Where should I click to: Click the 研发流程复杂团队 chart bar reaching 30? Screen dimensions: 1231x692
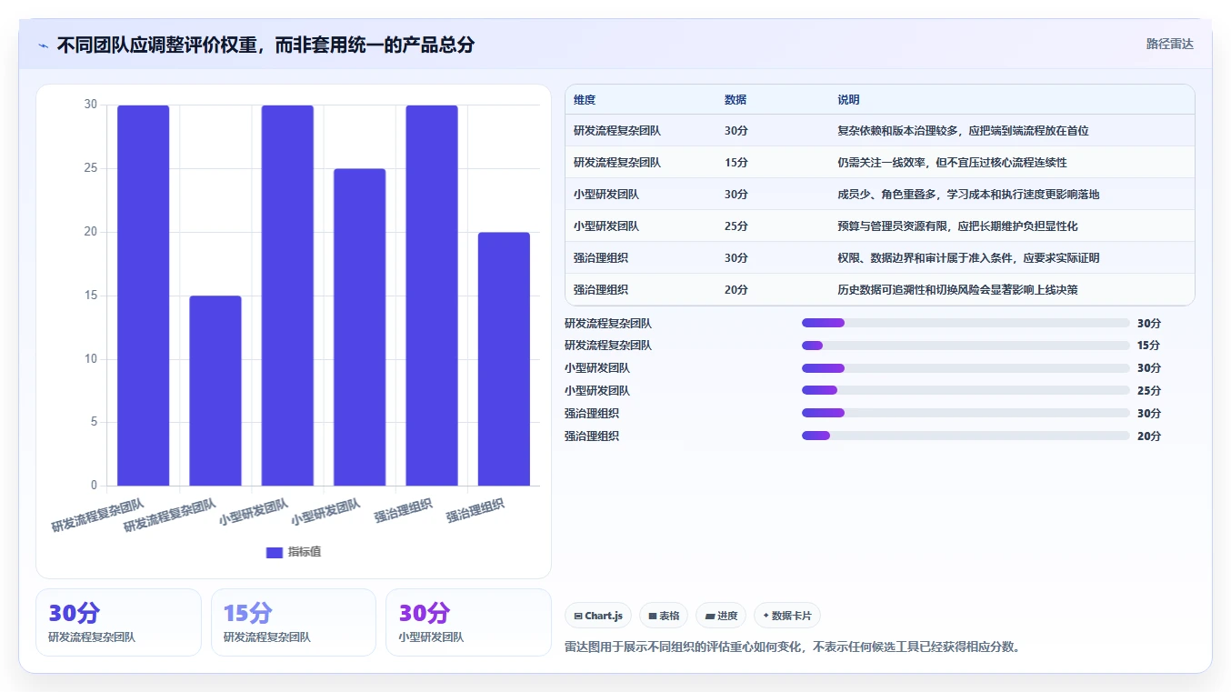point(144,296)
